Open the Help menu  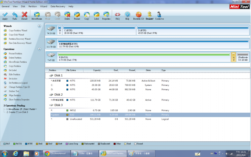click(x=71, y=6)
